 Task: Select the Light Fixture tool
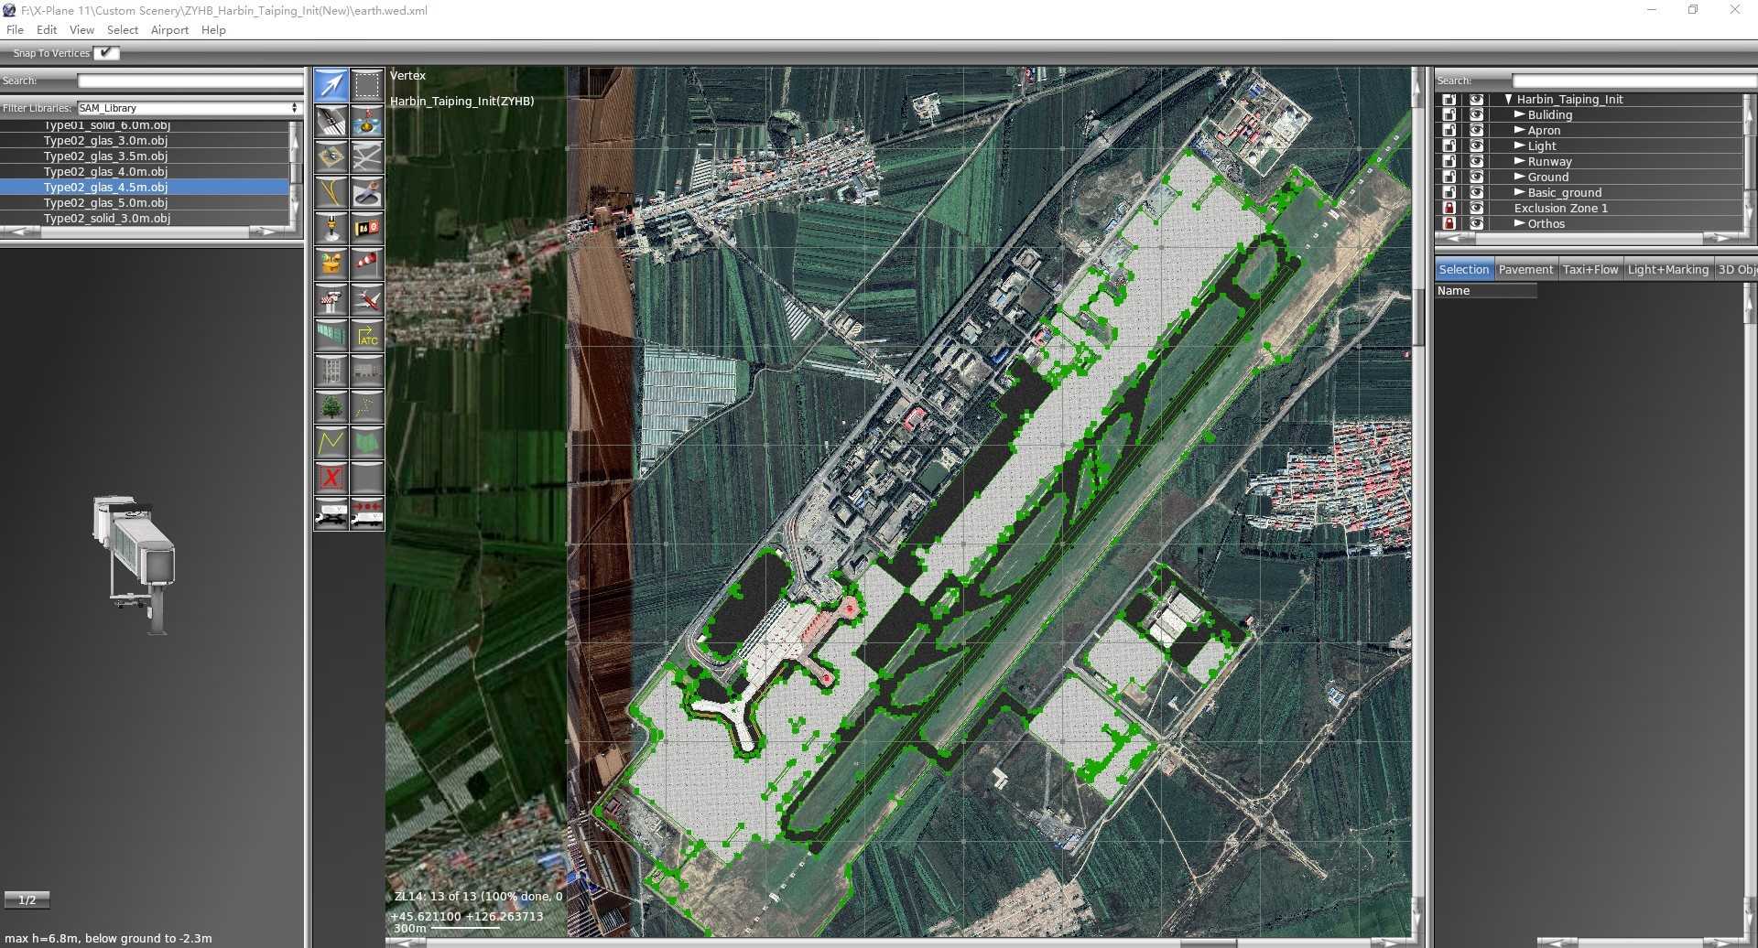(x=331, y=228)
